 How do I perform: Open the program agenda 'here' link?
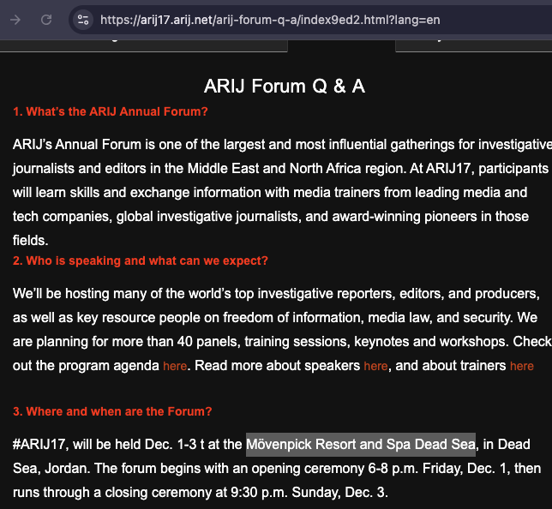tap(175, 366)
